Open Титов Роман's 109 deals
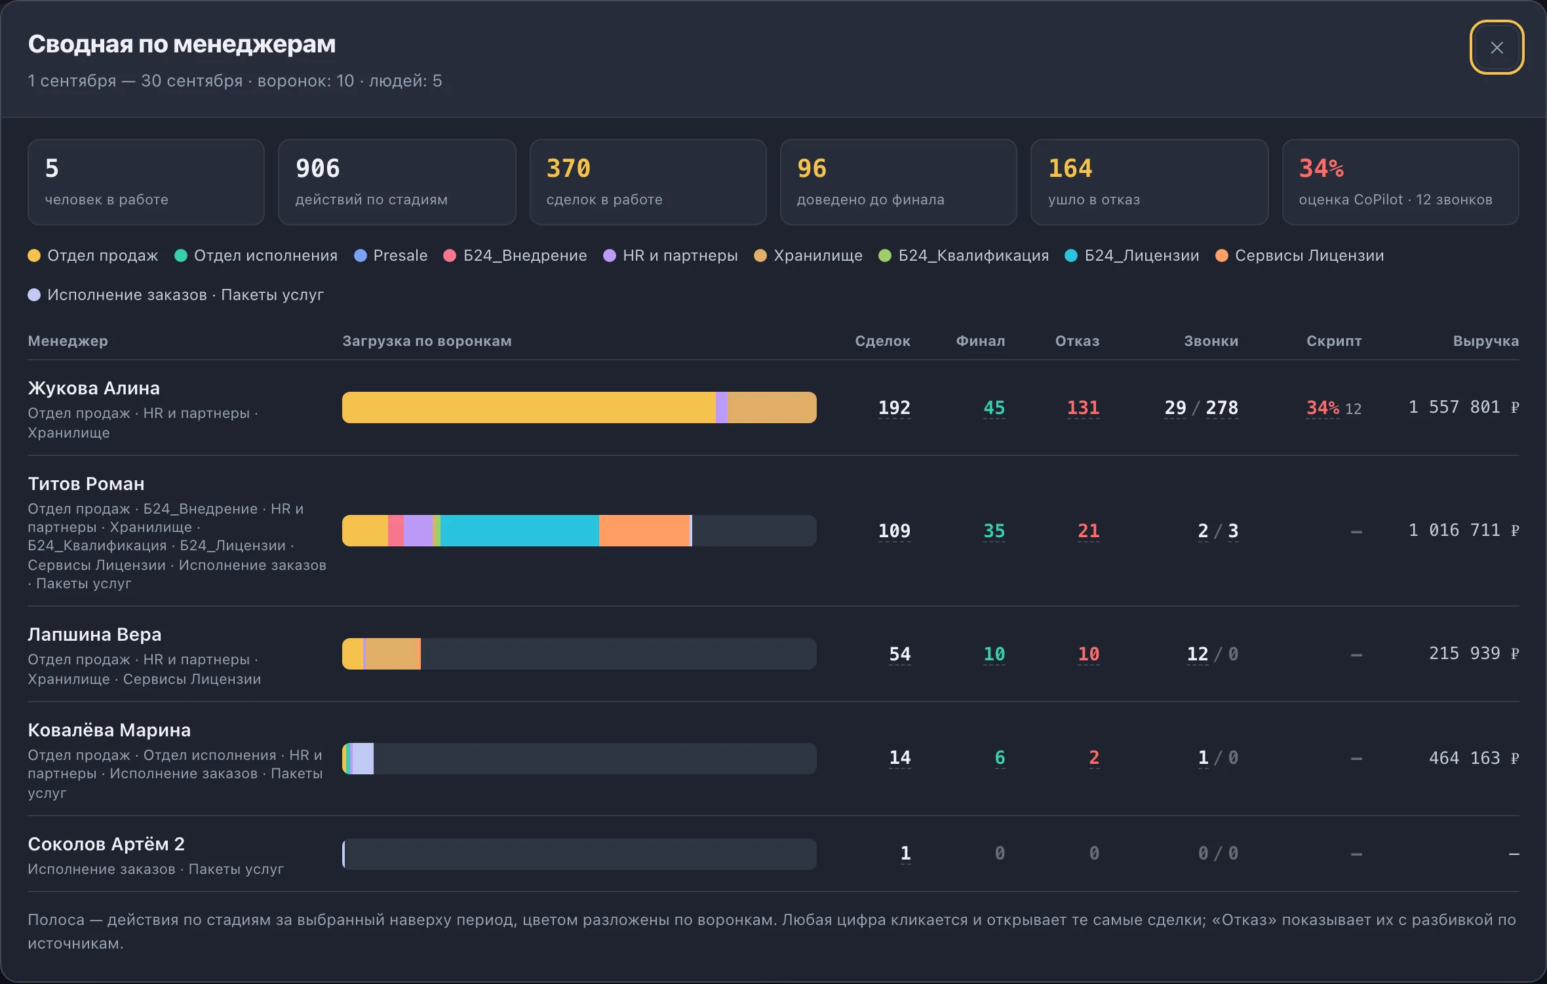 point(894,531)
